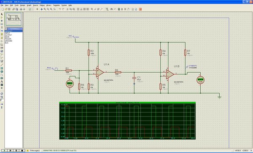Set the false origin

click(x=37, y=9)
